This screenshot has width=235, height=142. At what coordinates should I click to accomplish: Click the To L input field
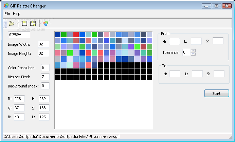(197, 74)
